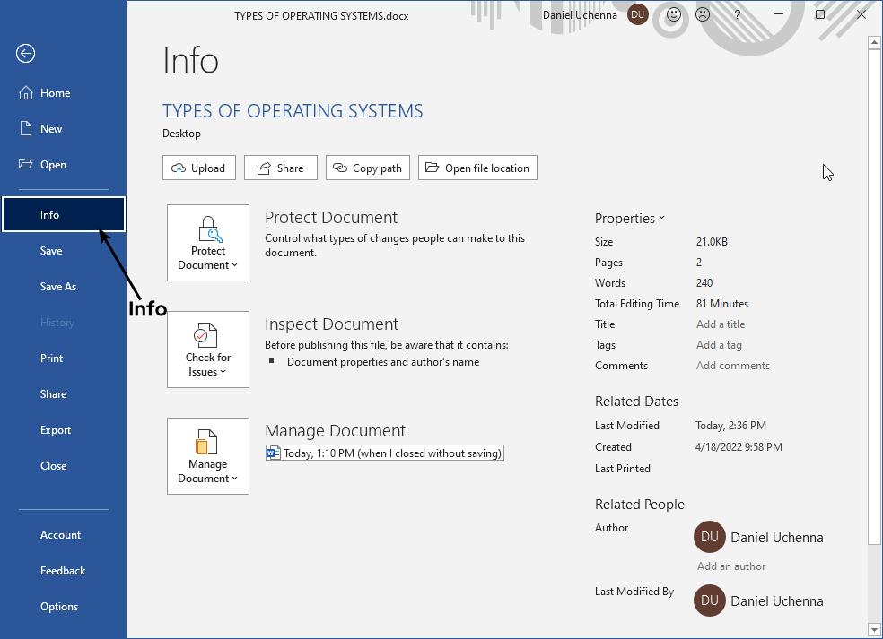Open Help using the question mark icon

tap(738, 14)
